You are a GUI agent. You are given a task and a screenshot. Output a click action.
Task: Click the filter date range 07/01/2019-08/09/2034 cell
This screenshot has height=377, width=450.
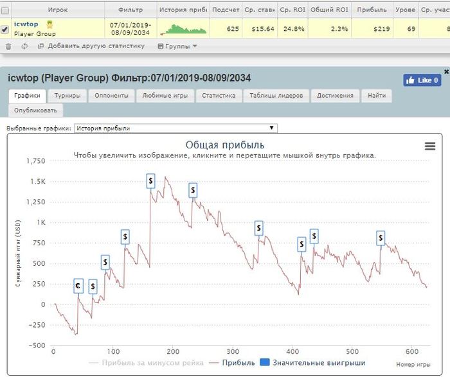[x=130, y=29]
